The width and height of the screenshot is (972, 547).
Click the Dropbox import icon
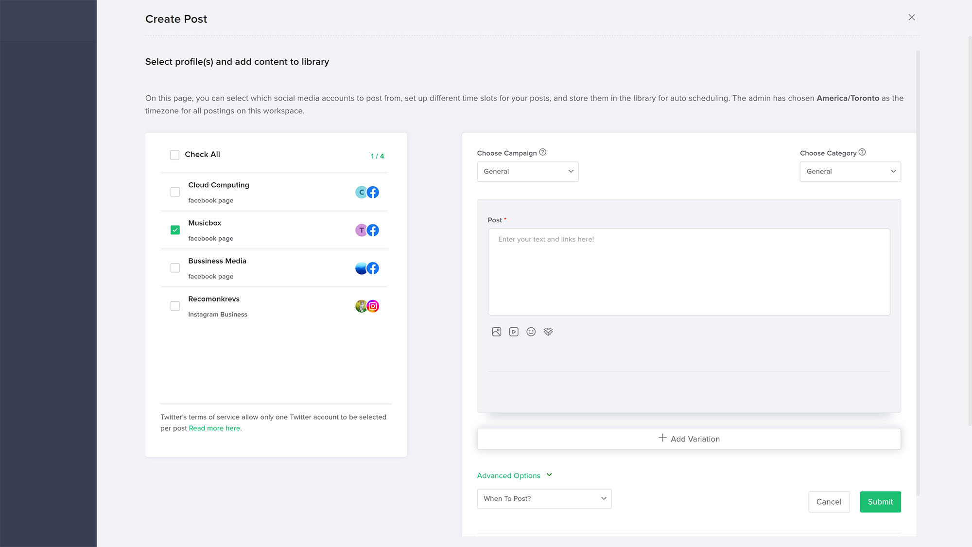[x=548, y=332]
